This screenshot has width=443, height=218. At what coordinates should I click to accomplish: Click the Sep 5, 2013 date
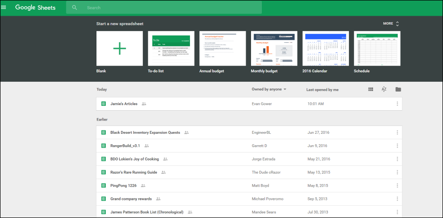pyautogui.click(x=317, y=199)
